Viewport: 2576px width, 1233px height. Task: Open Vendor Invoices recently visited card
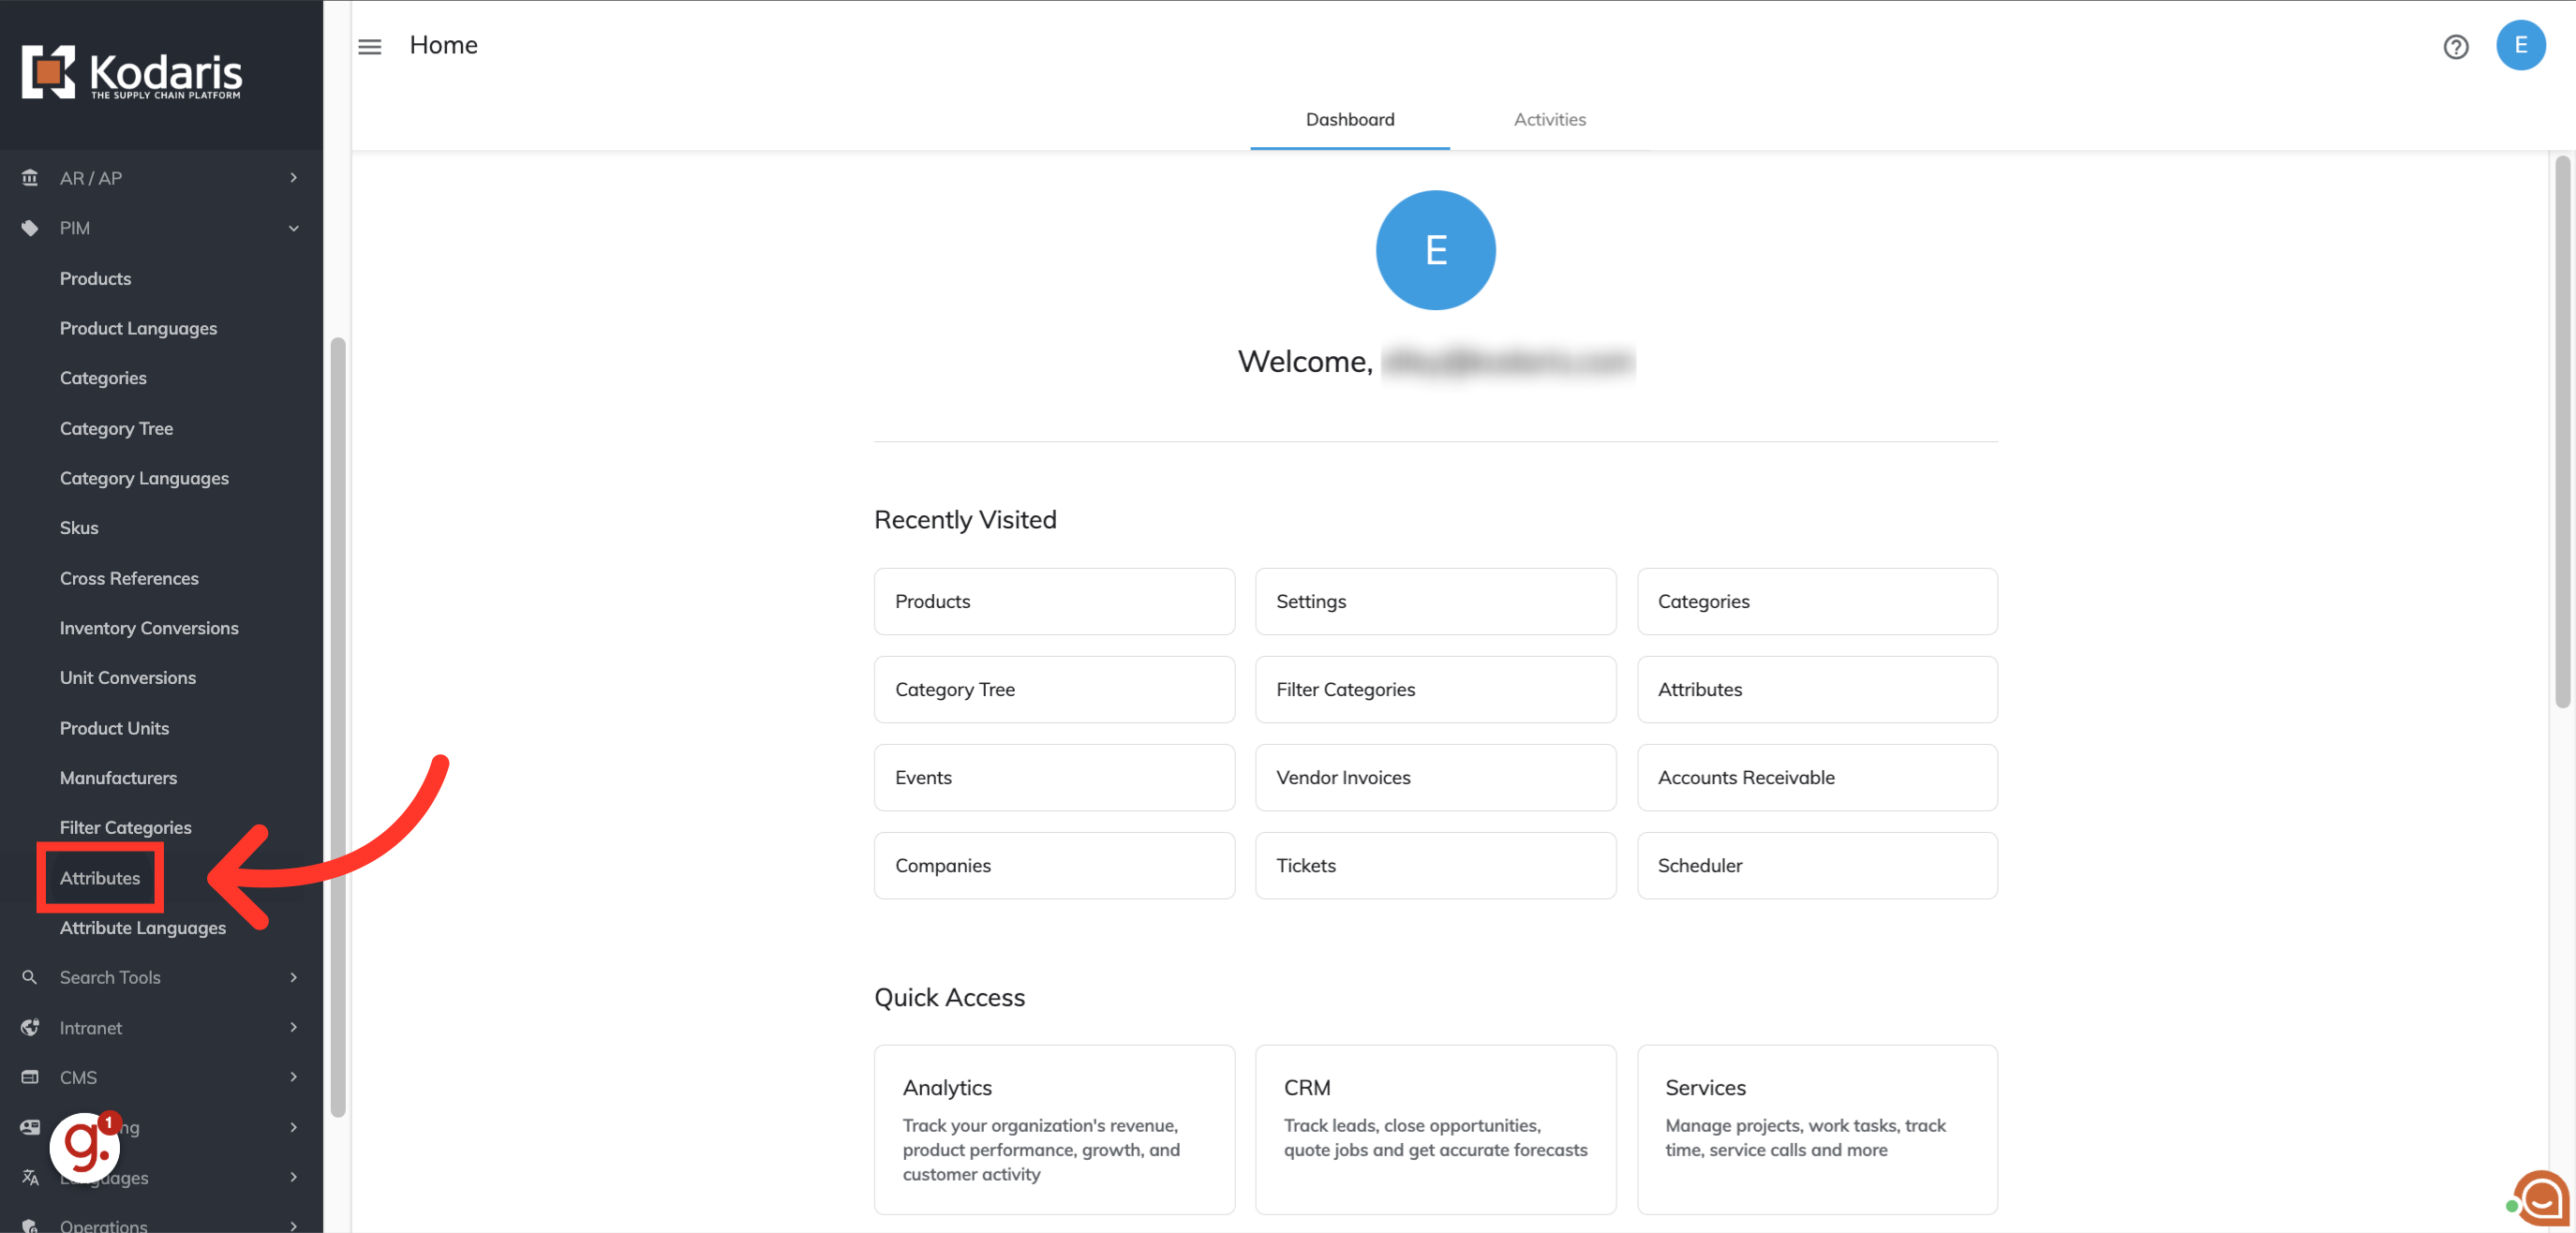(1434, 777)
